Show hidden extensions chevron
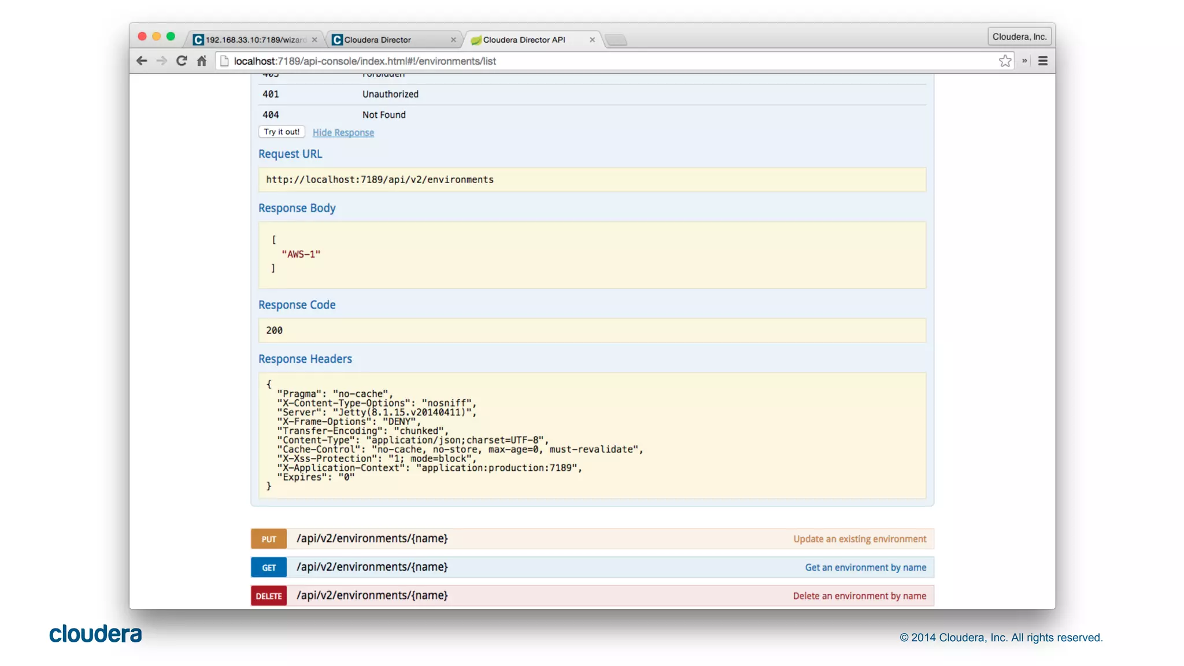 coord(1024,61)
